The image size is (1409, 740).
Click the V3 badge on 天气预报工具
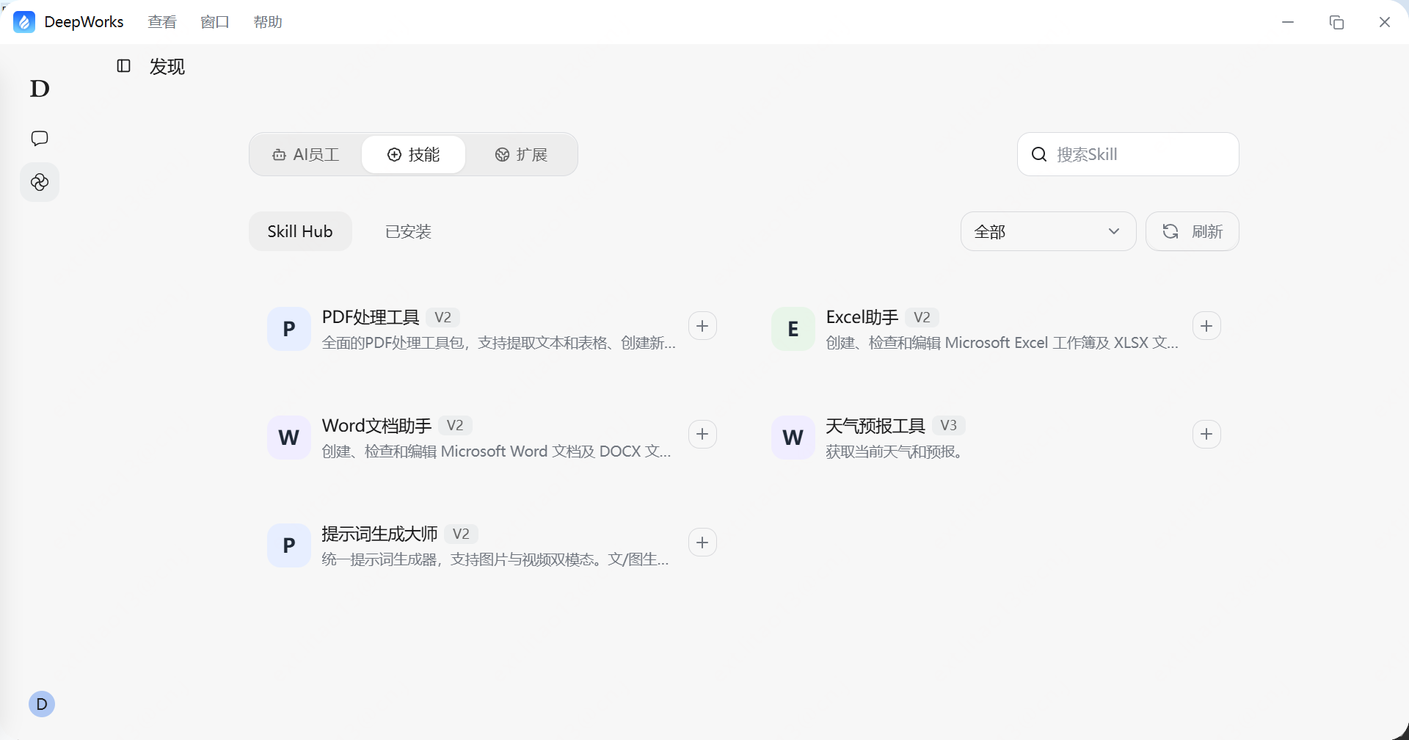[x=949, y=426]
